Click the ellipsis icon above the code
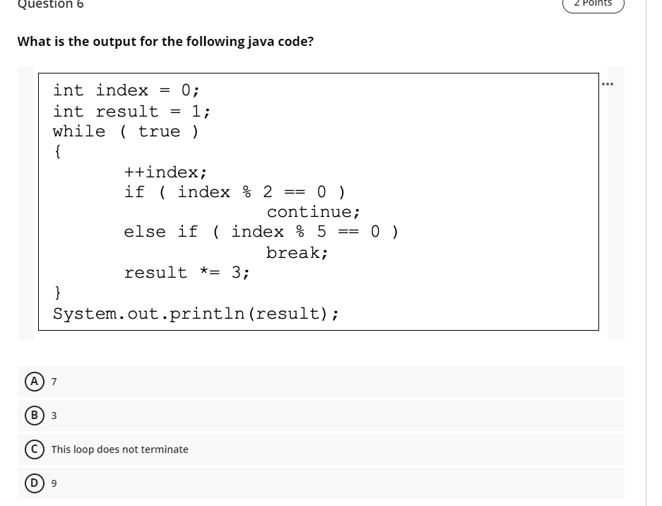Screen dimensions: 662x506 (x=608, y=83)
